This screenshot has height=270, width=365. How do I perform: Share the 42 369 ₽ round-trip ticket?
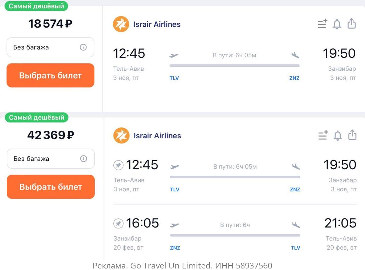tap(352, 135)
